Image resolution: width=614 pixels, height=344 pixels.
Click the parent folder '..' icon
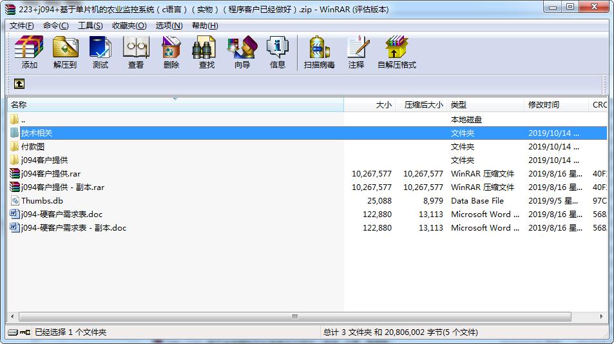pos(14,119)
